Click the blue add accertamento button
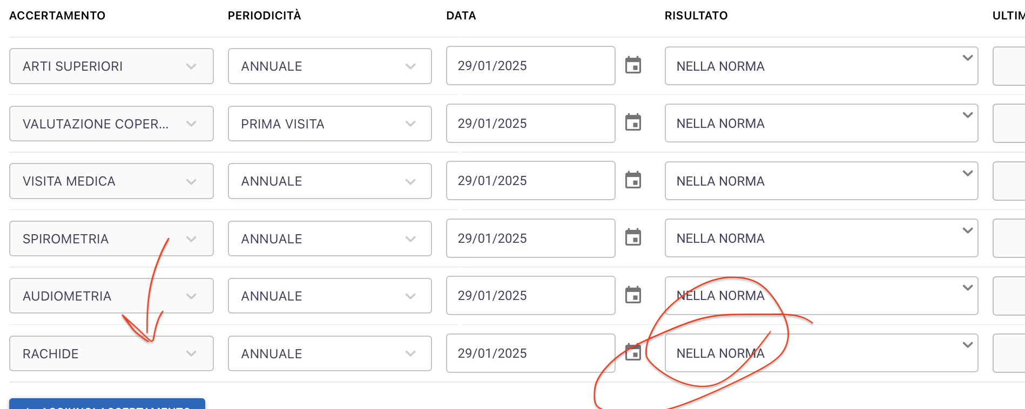 click(107, 405)
